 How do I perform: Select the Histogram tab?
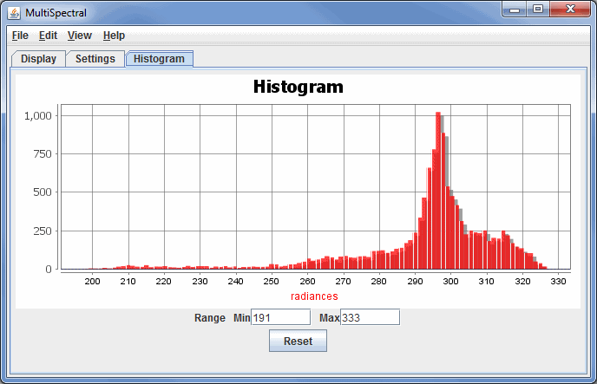[x=159, y=59]
